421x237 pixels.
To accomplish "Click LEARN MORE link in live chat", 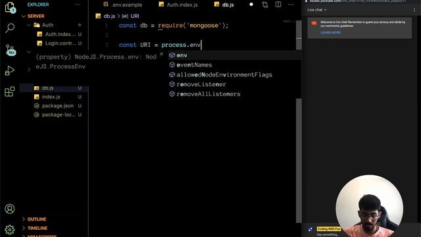I will pos(330,32).
